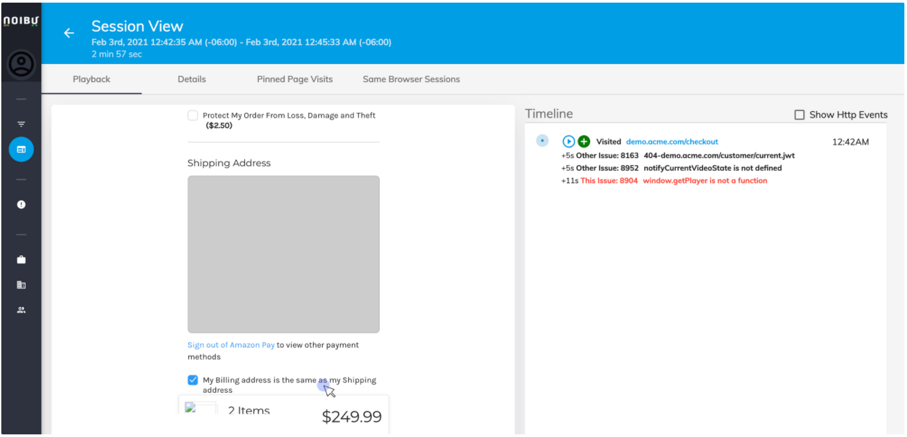
Task: Click the 12:42AM timestamp in timeline
Action: point(850,142)
